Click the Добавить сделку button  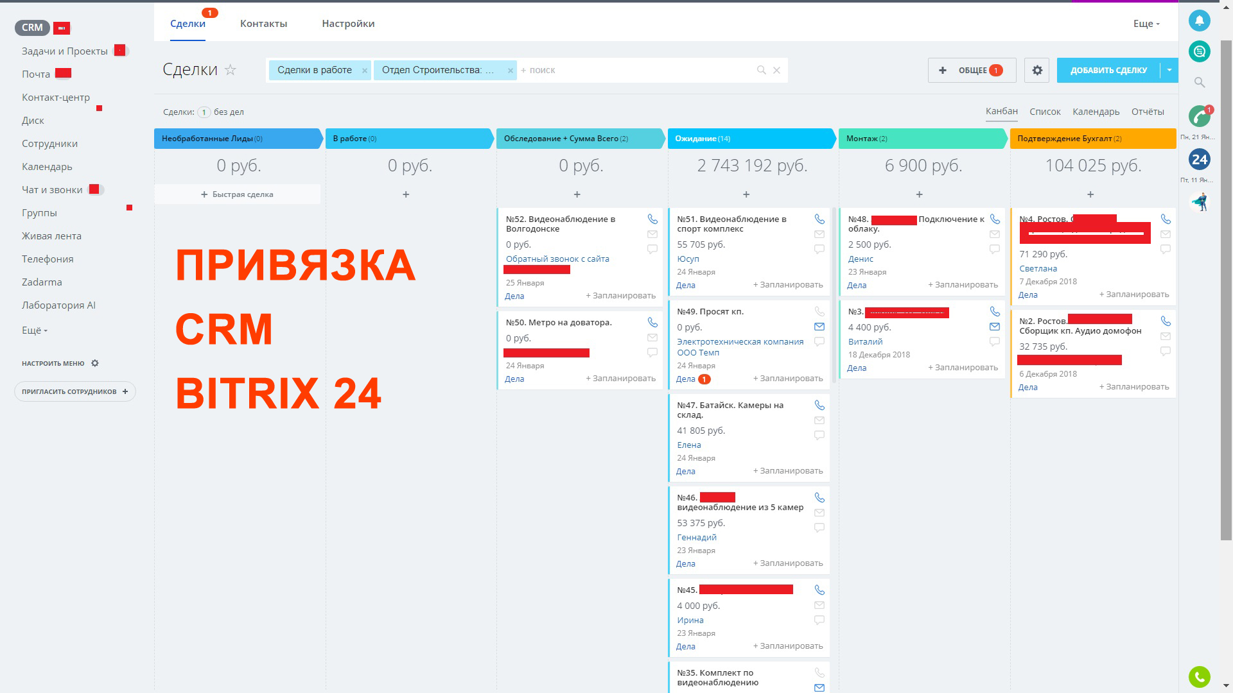pos(1108,71)
